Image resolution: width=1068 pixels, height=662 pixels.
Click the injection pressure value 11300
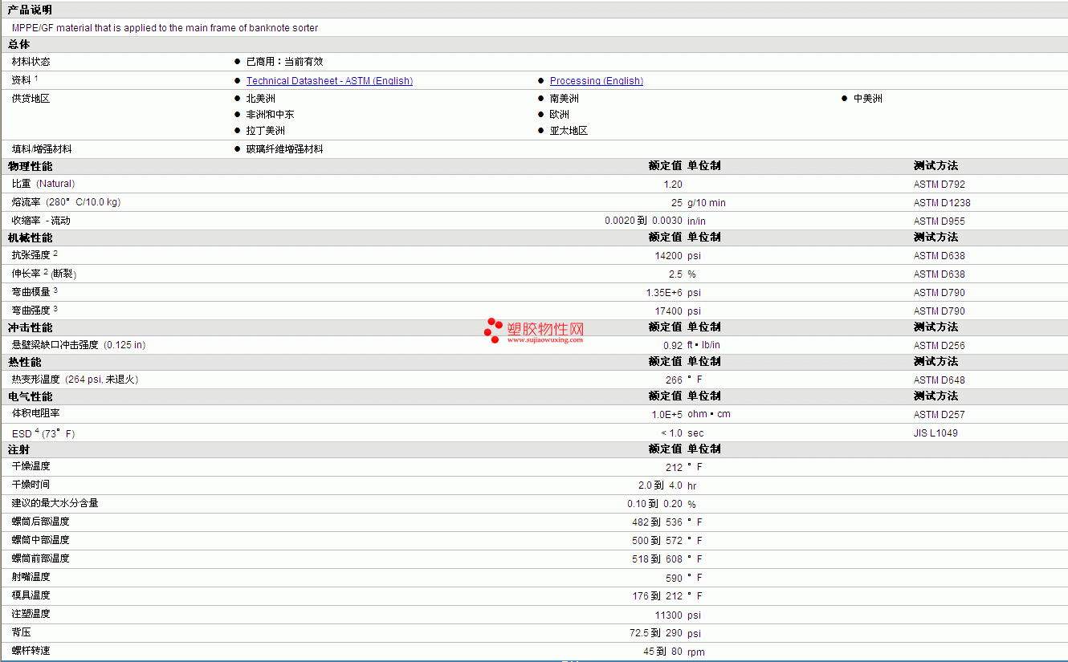tap(669, 615)
